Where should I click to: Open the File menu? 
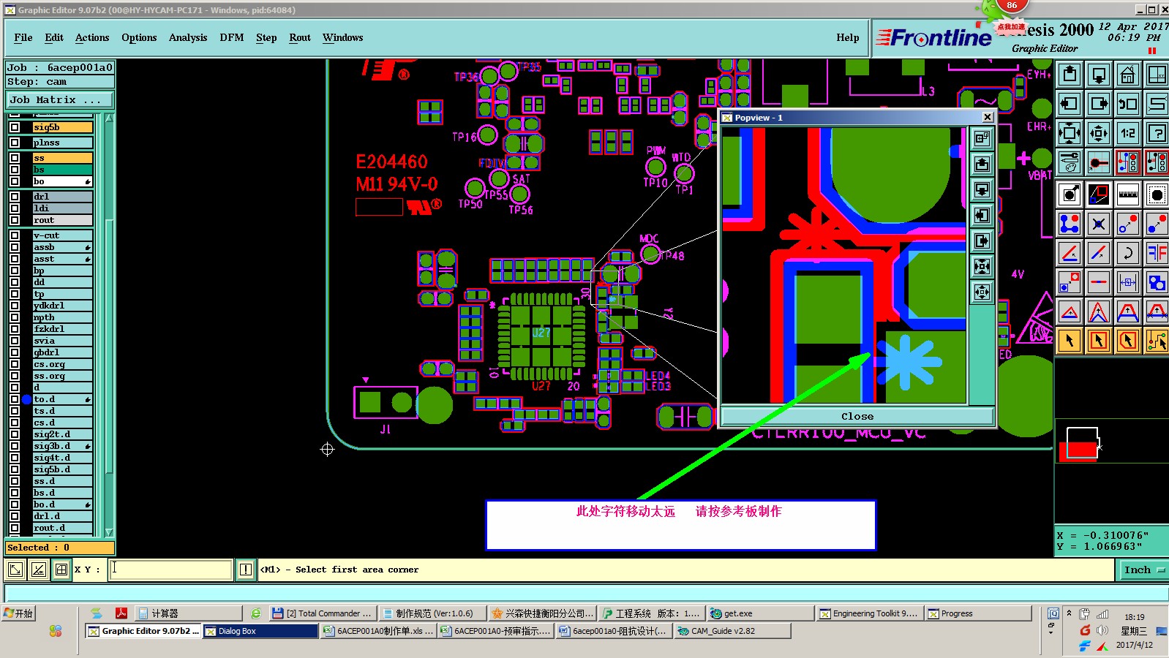point(23,38)
